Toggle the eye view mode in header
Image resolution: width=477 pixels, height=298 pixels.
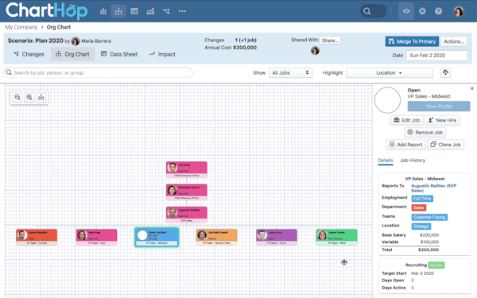coord(406,12)
